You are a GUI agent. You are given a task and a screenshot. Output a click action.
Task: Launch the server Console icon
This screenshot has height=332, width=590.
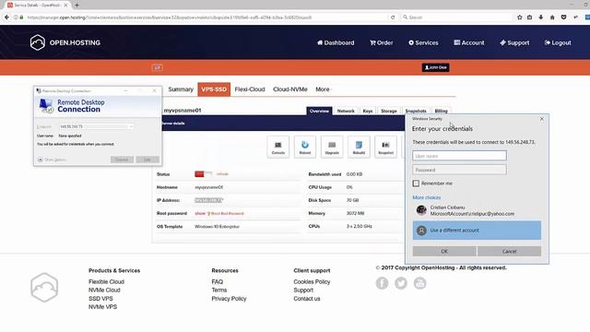coord(278,147)
